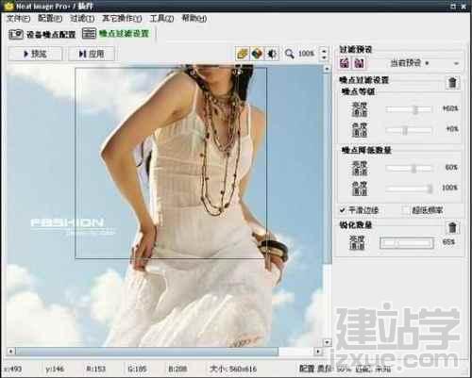The height and width of the screenshot is (378, 472).
Task: Click the 过滤预设 section label
Action: (356, 49)
